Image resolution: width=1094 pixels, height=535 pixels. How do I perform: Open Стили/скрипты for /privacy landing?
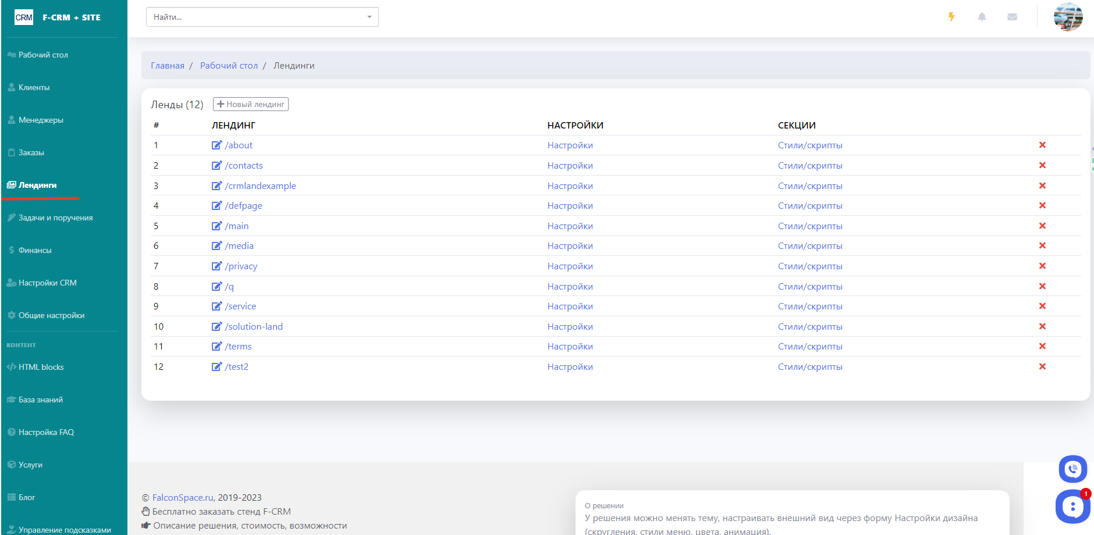coord(809,266)
